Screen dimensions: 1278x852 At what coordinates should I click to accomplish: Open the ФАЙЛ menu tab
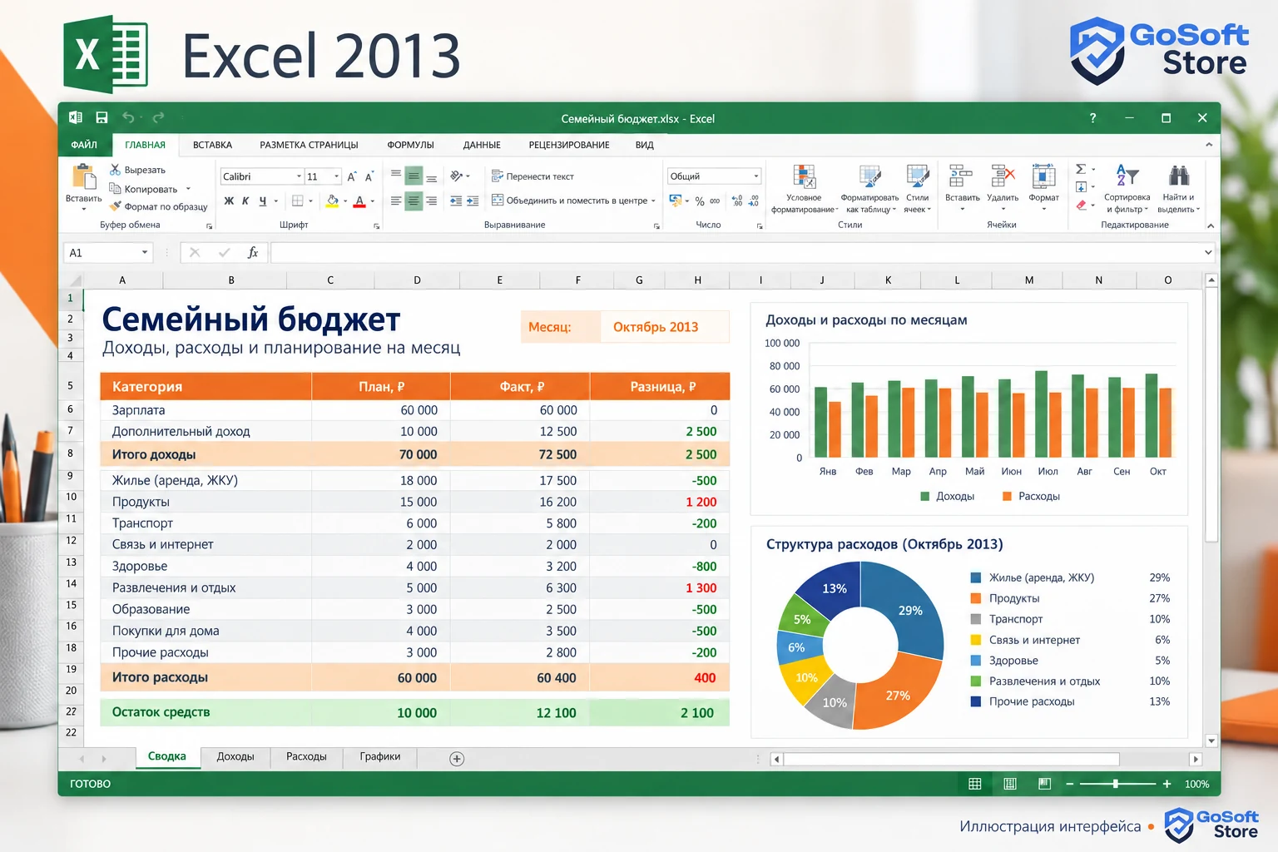pos(84,145)
